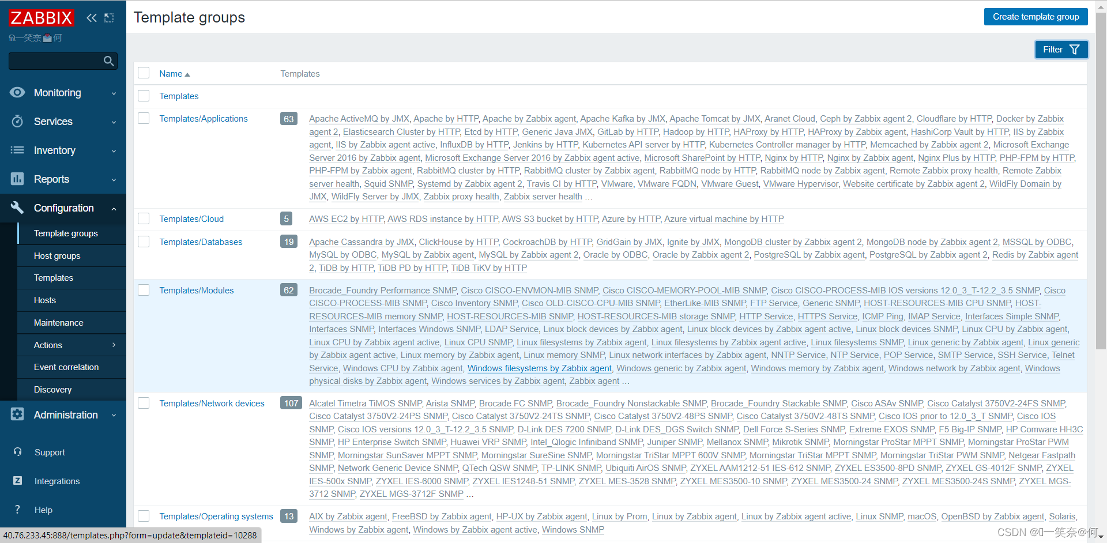Screen dimensions: 1107x543
Task: Open Windows filesystems by Zabbix agent
Action: (539, 368)
